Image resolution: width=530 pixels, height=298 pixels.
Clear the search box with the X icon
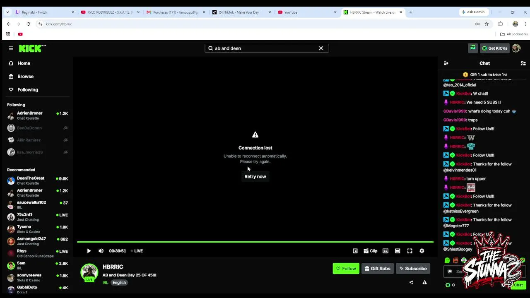[x=321, y=48]
